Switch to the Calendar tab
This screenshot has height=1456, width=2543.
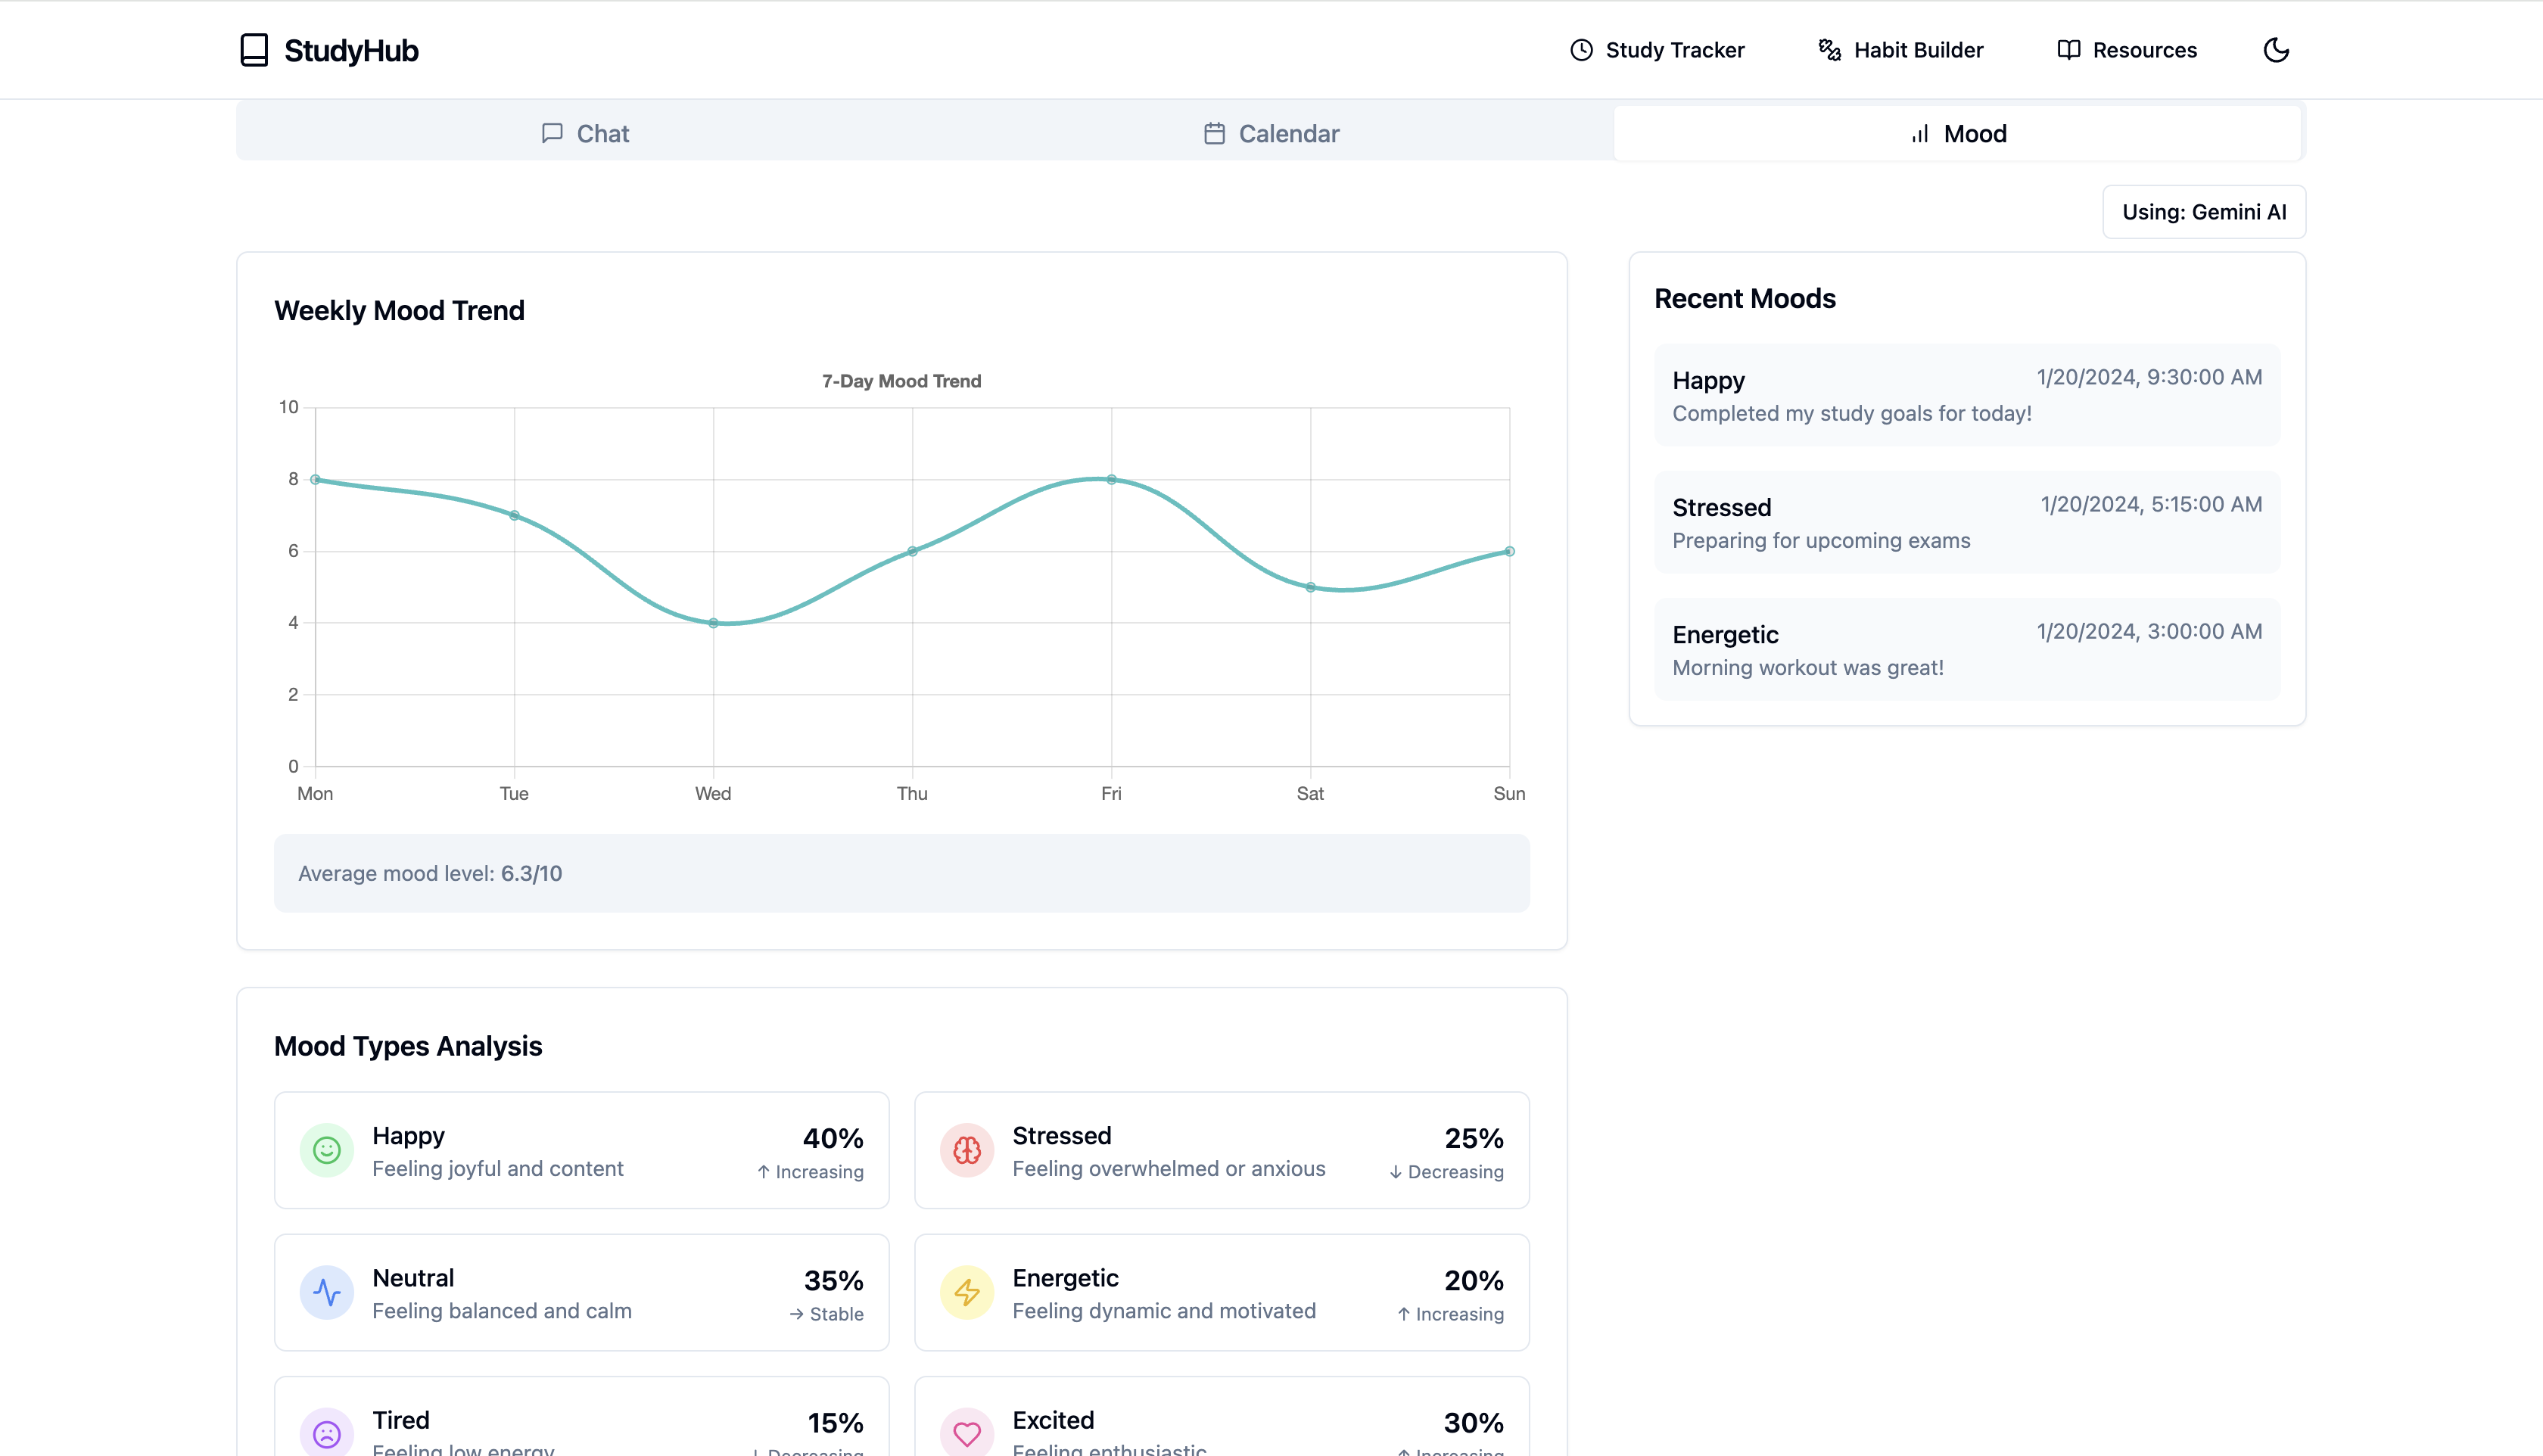(1271, 133)
